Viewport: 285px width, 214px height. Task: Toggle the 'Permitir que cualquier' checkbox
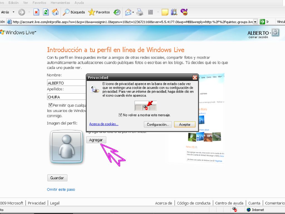50,105
